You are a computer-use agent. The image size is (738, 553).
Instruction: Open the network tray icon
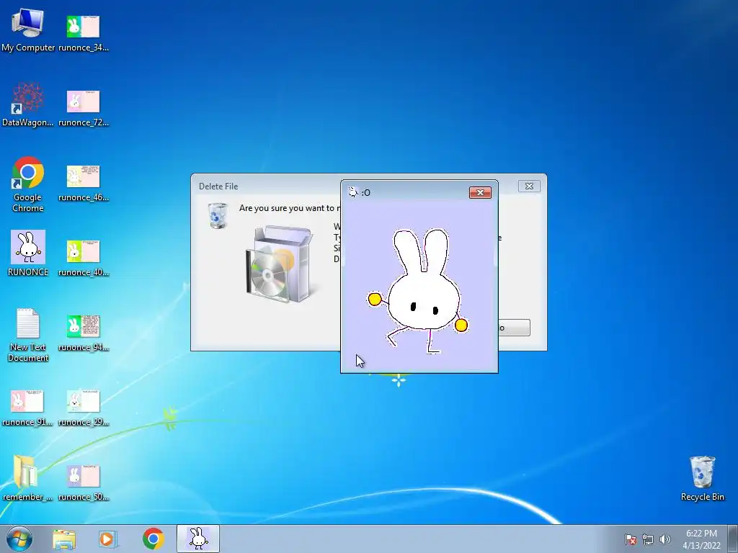648,539
